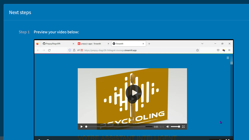The height and width of the screenshot is (140, 249).
Task: Click the shield tracking protection icon
Action: (70, 50)
